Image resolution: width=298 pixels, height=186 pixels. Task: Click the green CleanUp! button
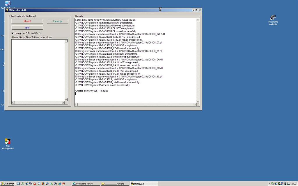tap(58, 21)
